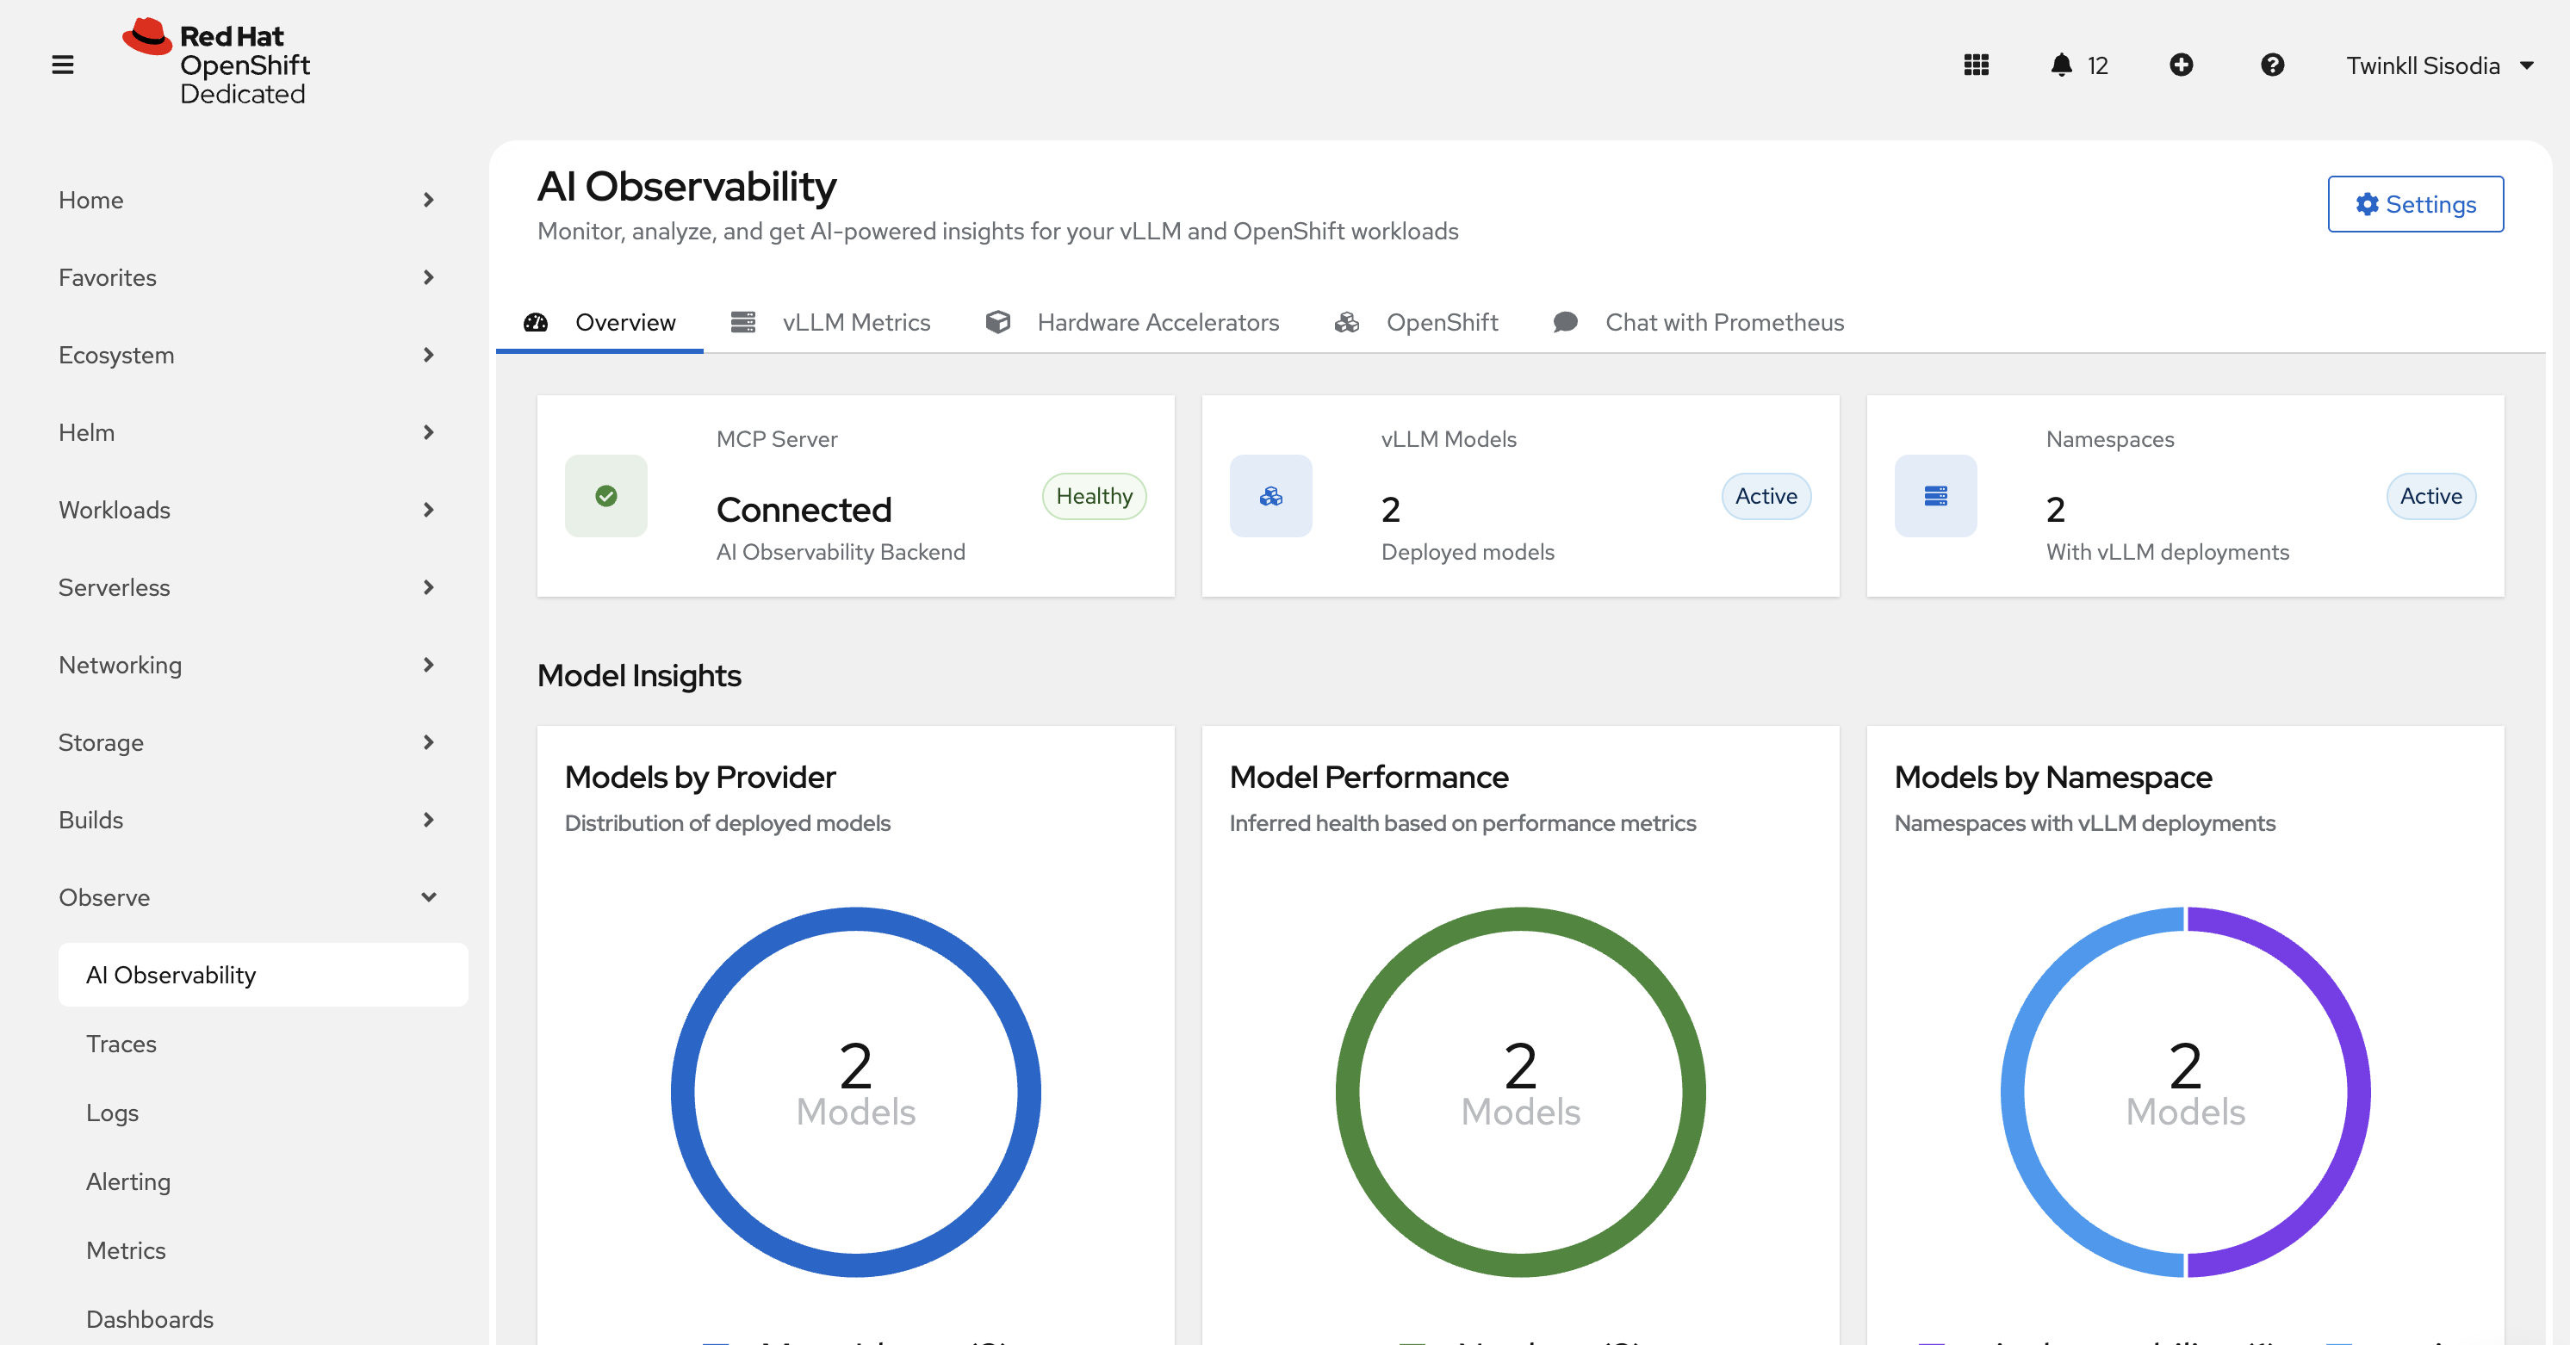
Task: Click the Overview gauge icon
Action: (x=536, y=322)
